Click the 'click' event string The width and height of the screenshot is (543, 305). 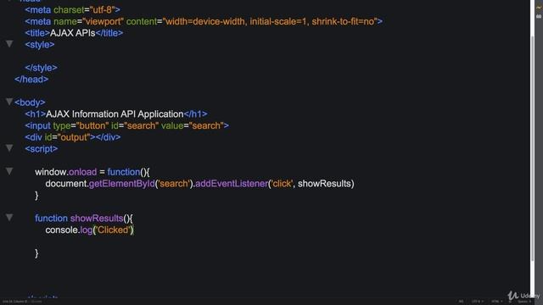point(282,184)
